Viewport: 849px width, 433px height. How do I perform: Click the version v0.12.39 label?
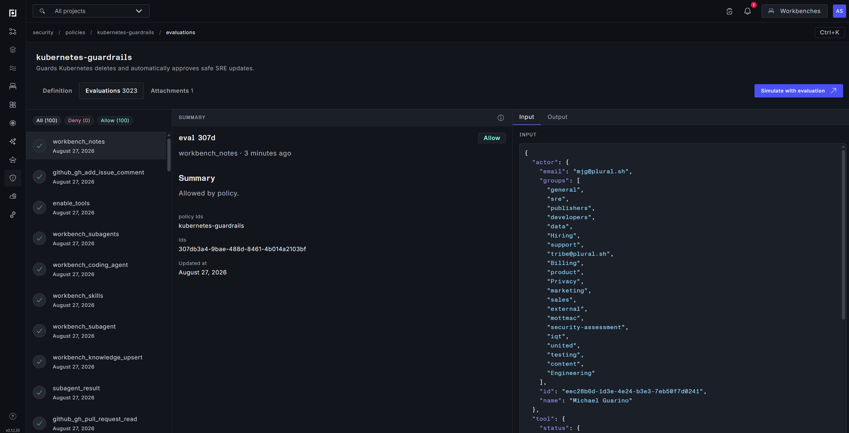click(13, 431)
